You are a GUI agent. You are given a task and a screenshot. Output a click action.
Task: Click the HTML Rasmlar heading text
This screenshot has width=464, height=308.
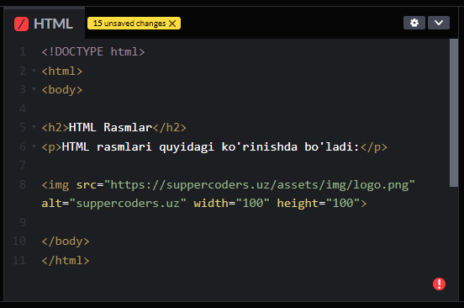tap(110, 127)
